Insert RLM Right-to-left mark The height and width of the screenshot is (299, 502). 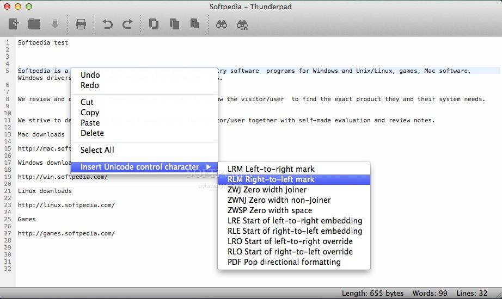[x=294, y=179]
